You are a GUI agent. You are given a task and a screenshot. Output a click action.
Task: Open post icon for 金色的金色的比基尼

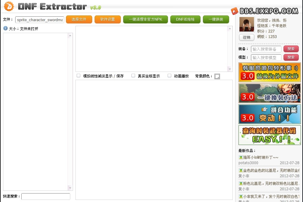pyautogui.click(x=241, y=170)
